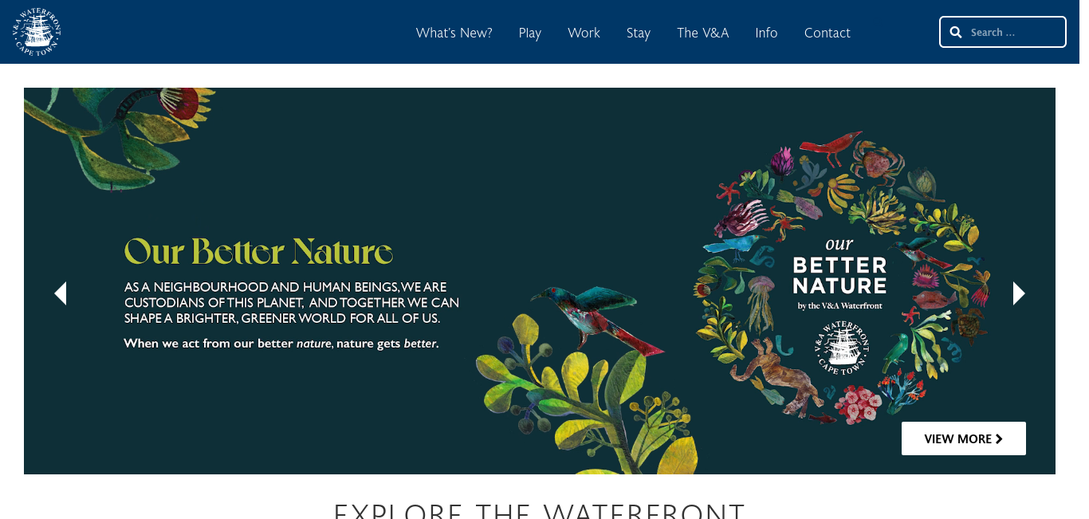Click the Explore the Waterfront heading
The height and width of the screenshot is (519, 1089).
[539, 509]
